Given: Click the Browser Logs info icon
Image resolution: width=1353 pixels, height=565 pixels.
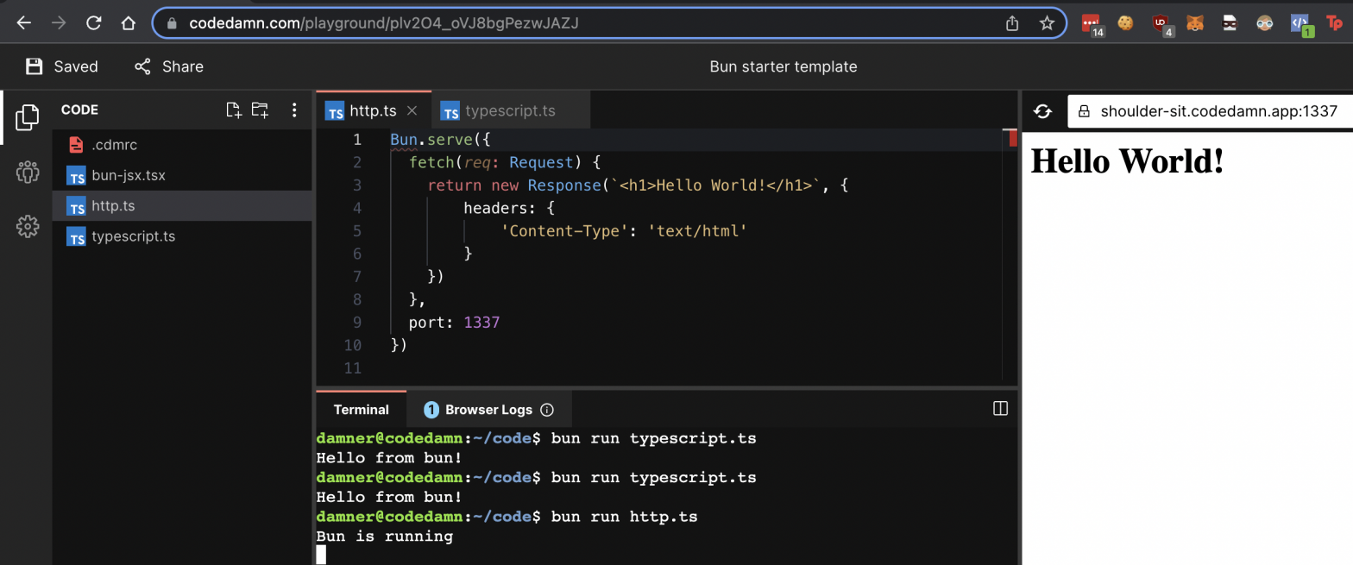Looking at the screenshot, I should [546, 410].
